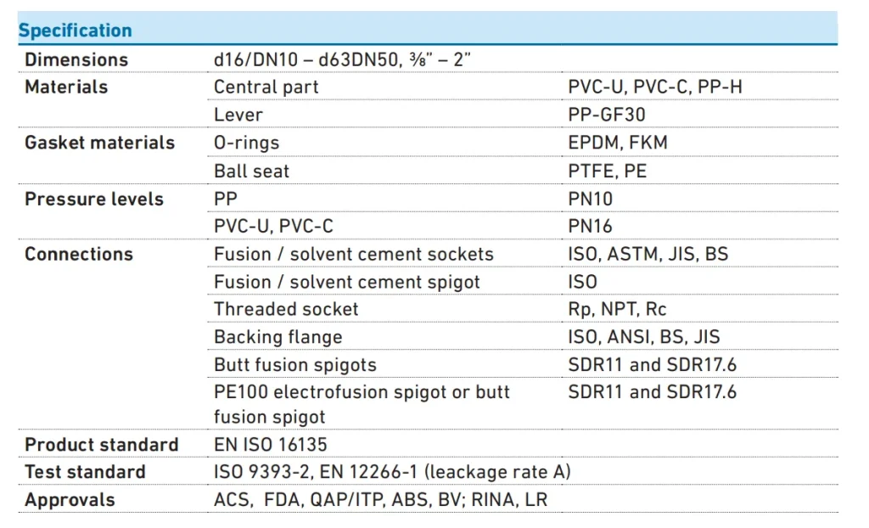Click the Backing flange cell

[x=278, y=337]
